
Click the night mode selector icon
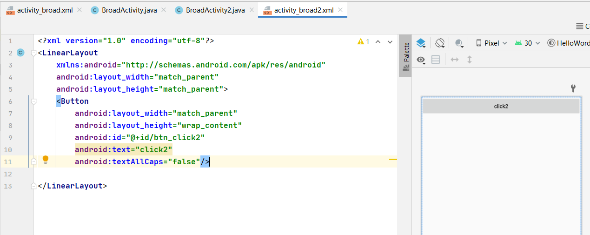[x=459, y=43]
